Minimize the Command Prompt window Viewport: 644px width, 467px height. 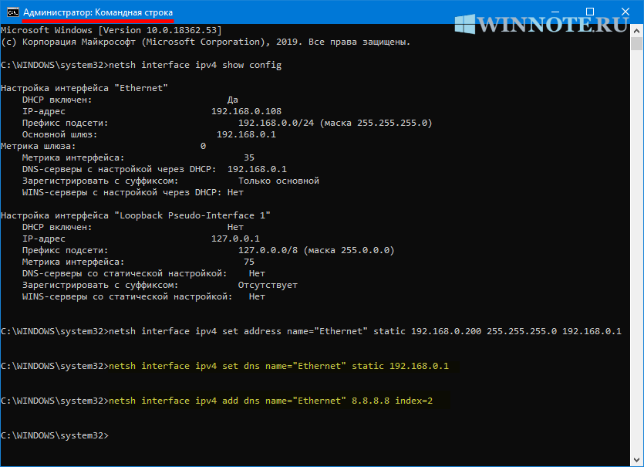(x=554, y=12)
